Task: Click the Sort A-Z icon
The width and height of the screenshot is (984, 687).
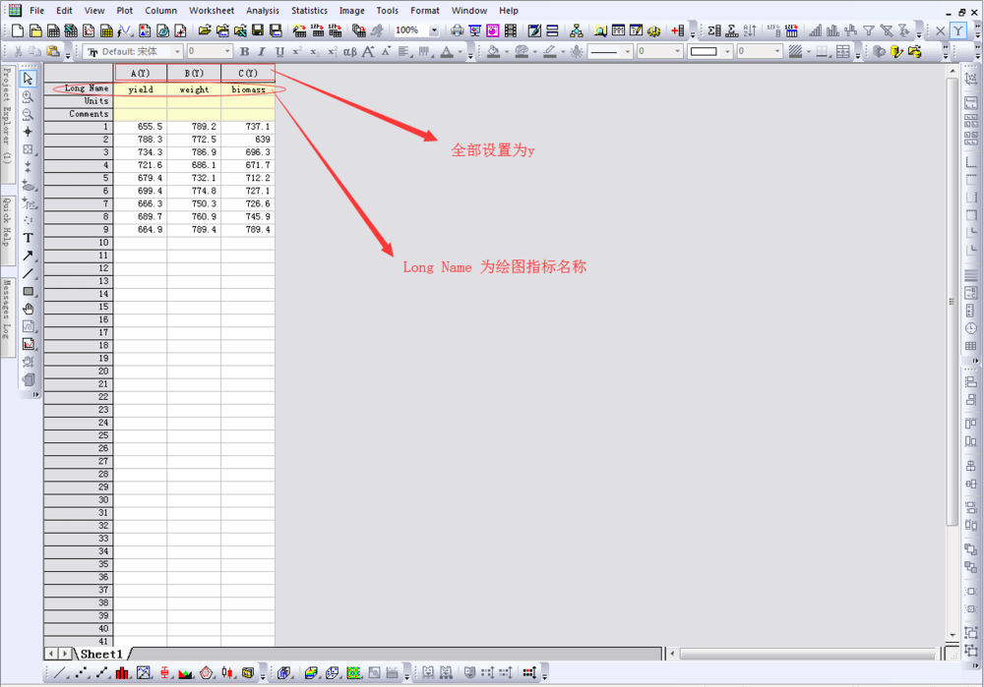Action: tap(750, 30)
